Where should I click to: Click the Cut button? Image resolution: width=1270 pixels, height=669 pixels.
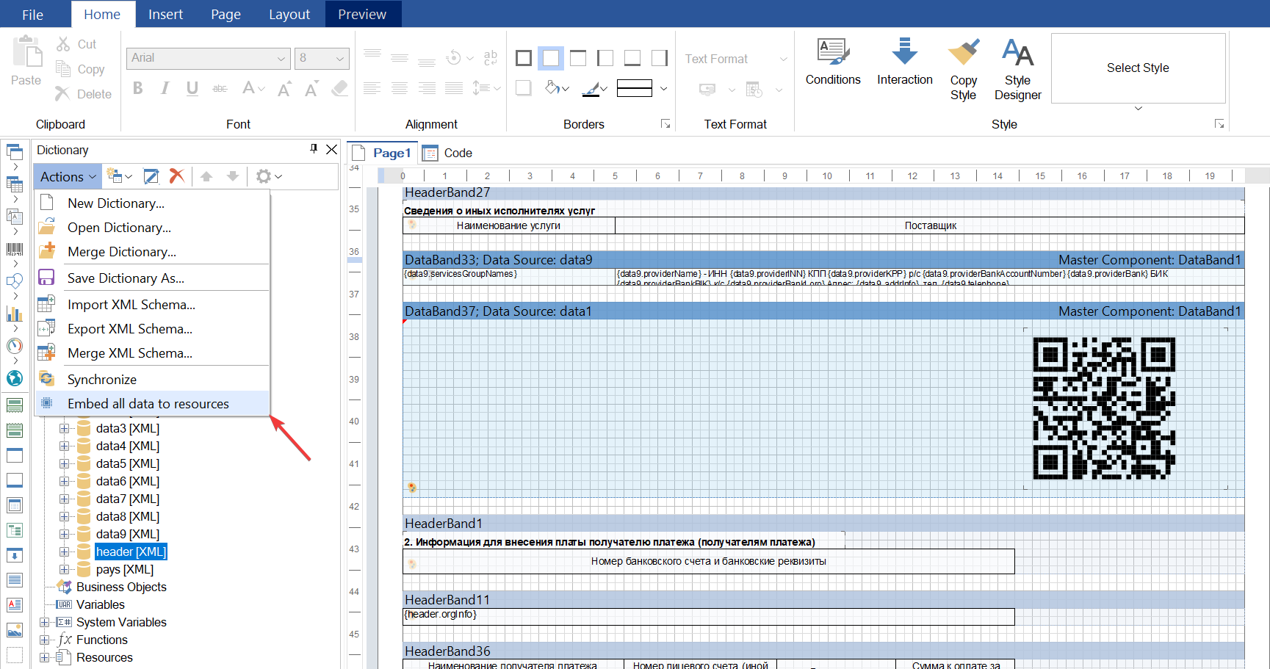[77, 44]
